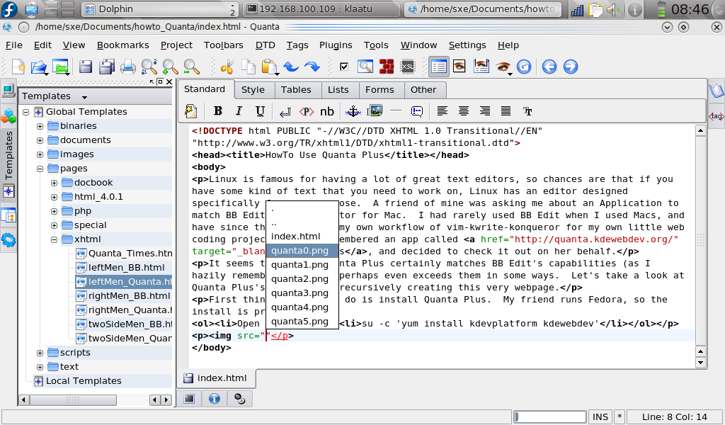Click the XSL toolbar icon

407,67
